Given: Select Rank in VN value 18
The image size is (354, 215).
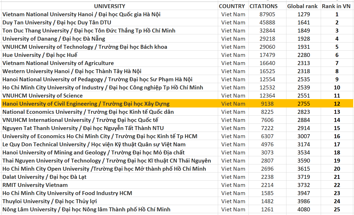Looking at the screenshot, I should tap(337, 152).
